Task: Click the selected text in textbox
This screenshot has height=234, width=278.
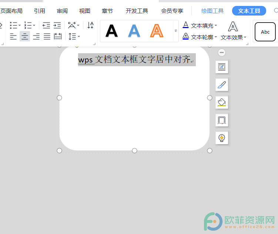Action: coord(137,60)
